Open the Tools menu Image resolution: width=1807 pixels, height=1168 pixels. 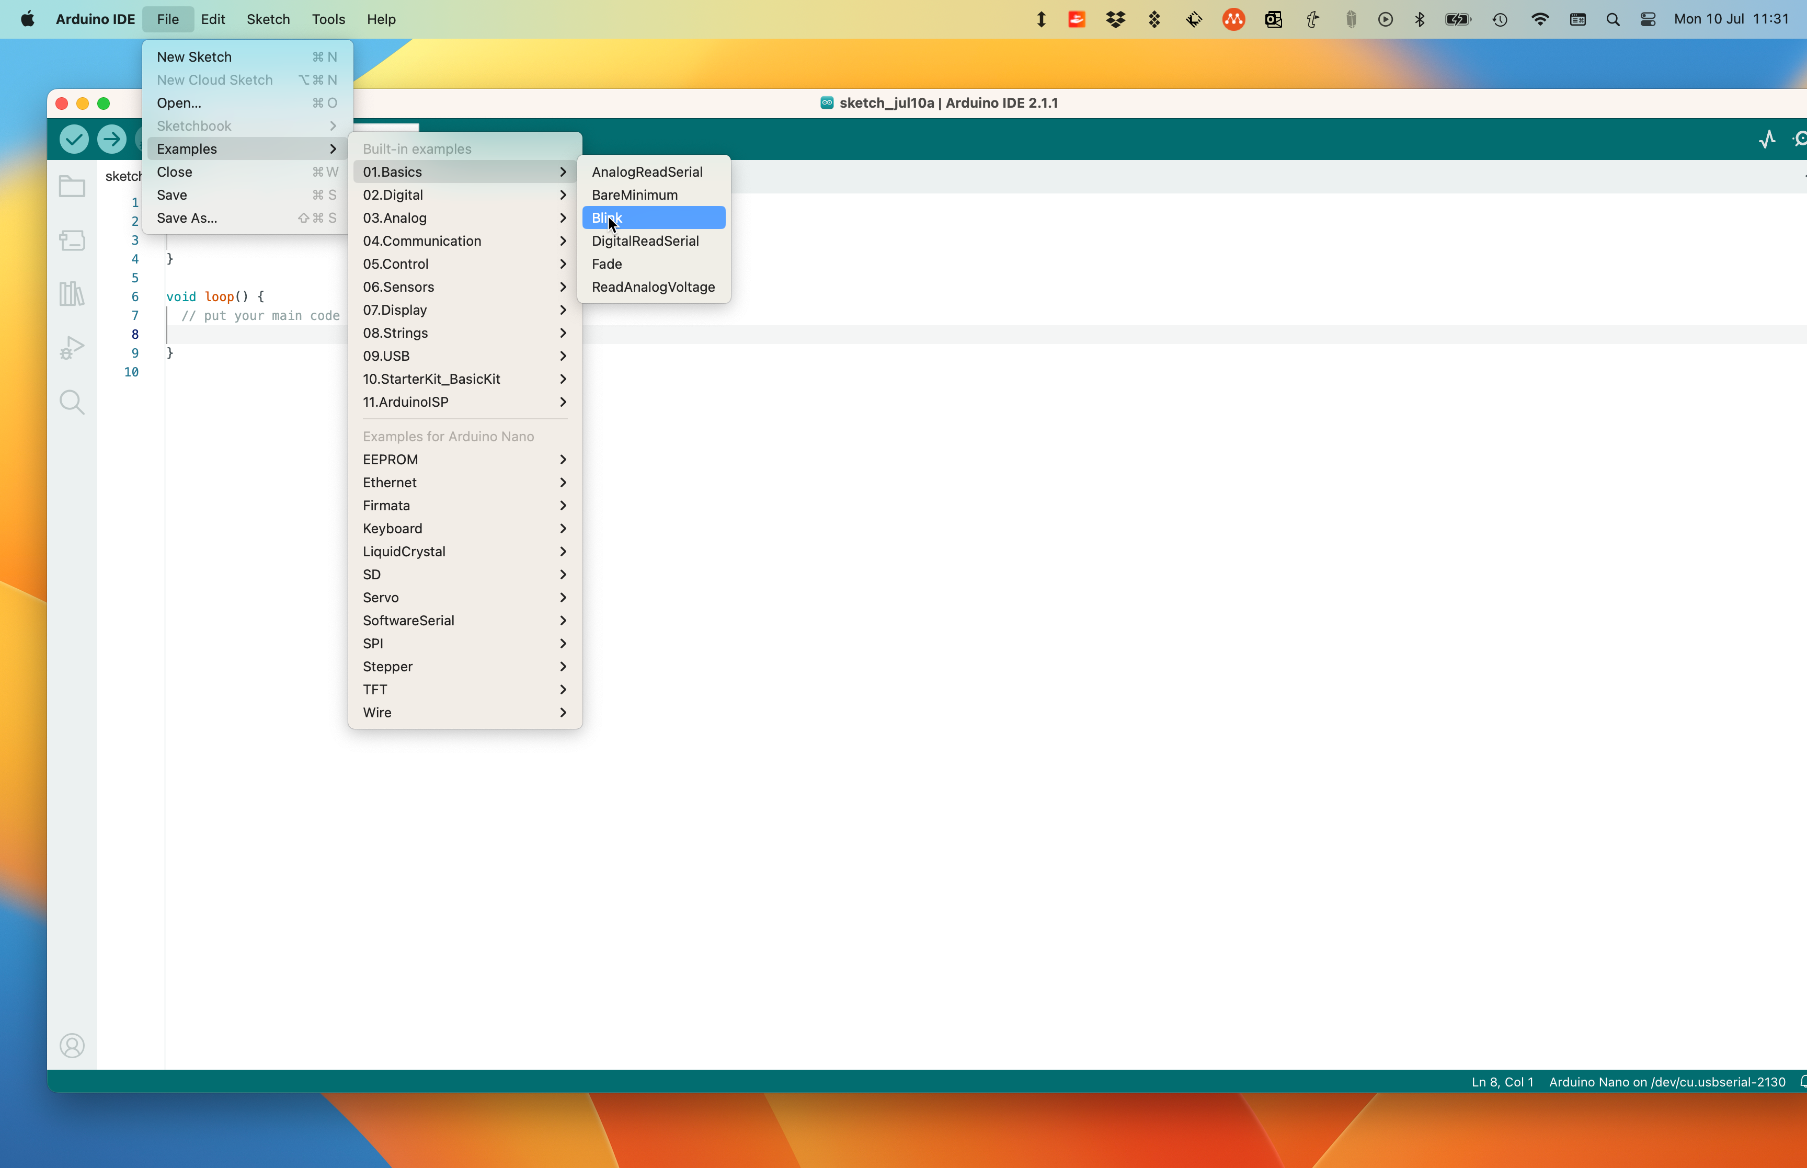pos(328,19)
